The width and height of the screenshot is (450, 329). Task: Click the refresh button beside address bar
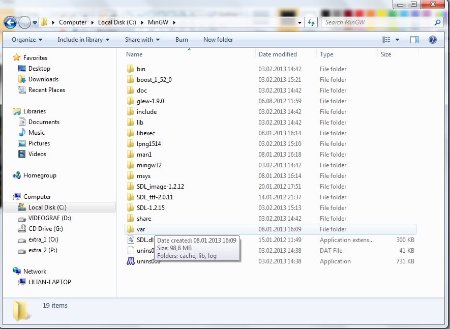311,22
